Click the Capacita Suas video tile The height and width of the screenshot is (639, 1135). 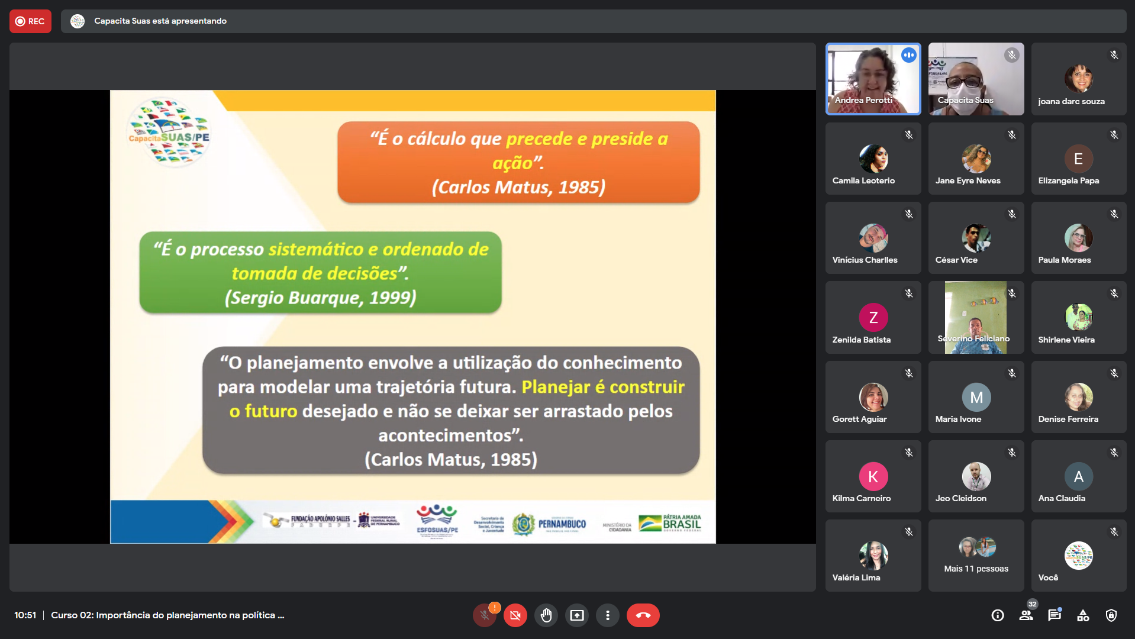tap(976, 79)
